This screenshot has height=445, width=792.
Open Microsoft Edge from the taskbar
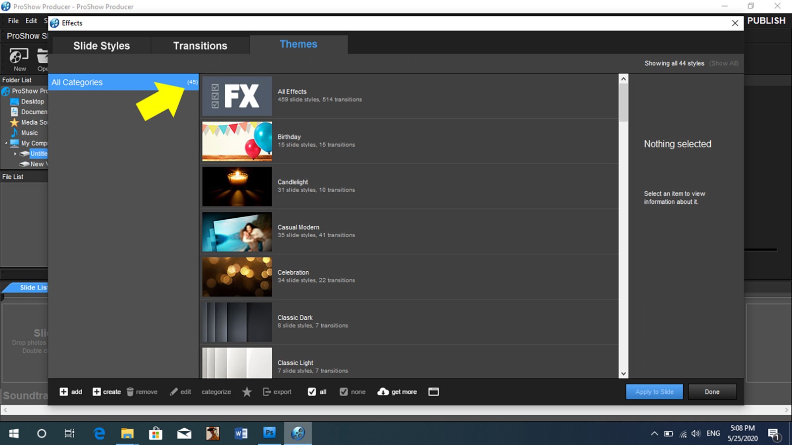click(x=99, y=434)
